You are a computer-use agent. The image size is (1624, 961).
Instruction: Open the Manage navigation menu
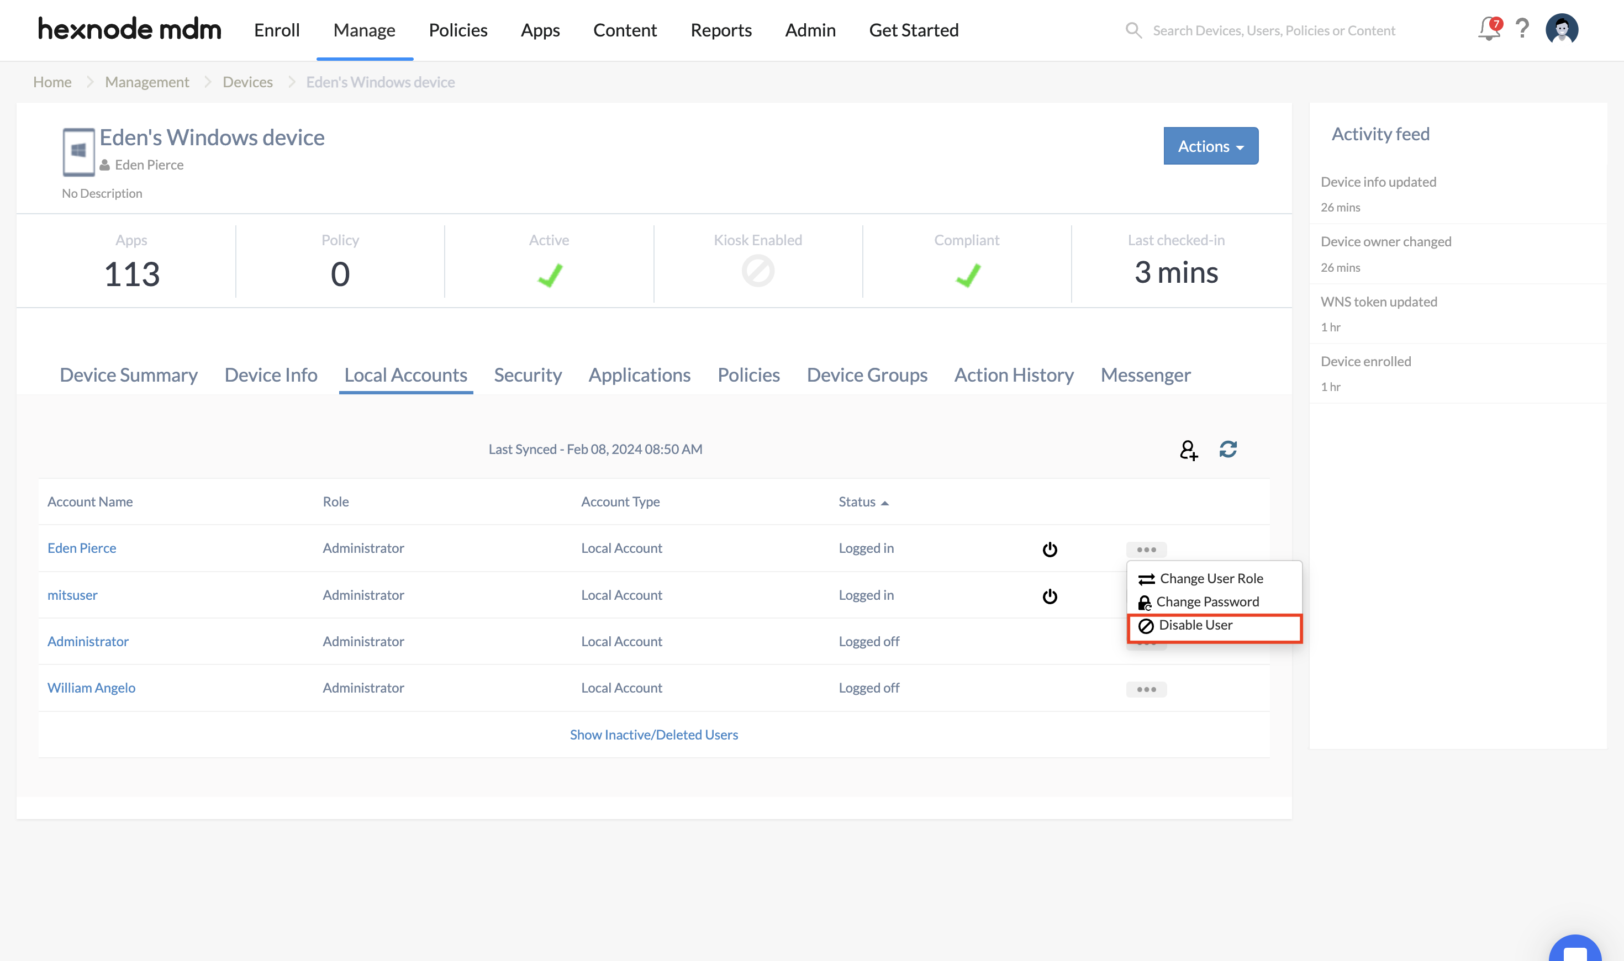point(365,30)
